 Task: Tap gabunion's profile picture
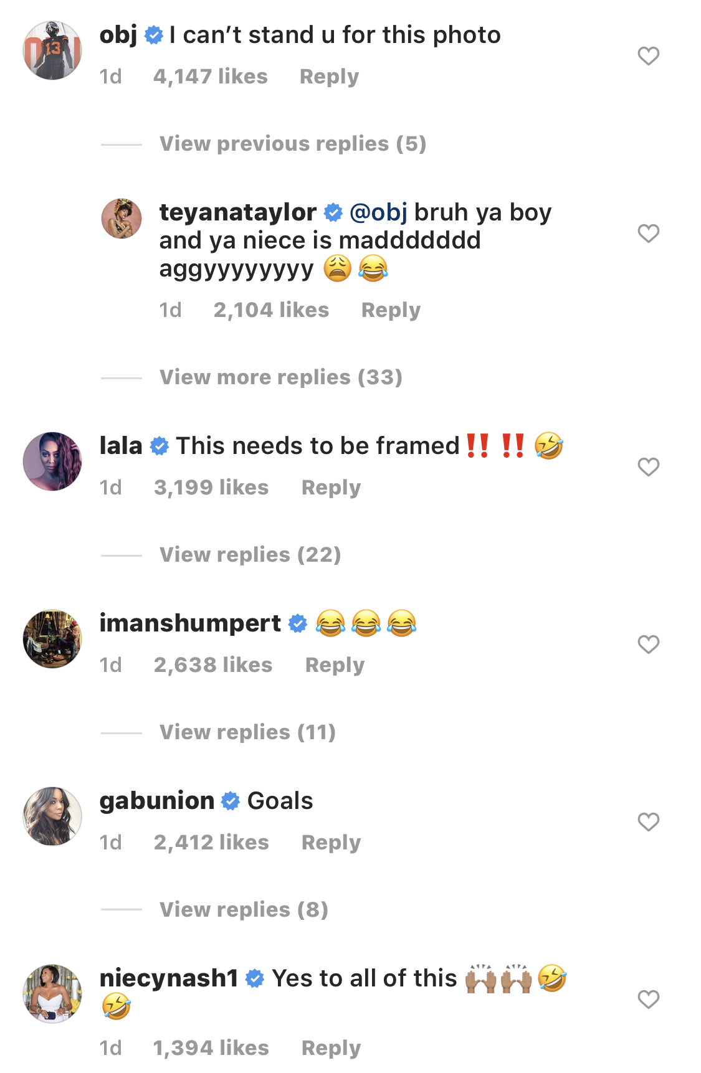click(52, 816)
